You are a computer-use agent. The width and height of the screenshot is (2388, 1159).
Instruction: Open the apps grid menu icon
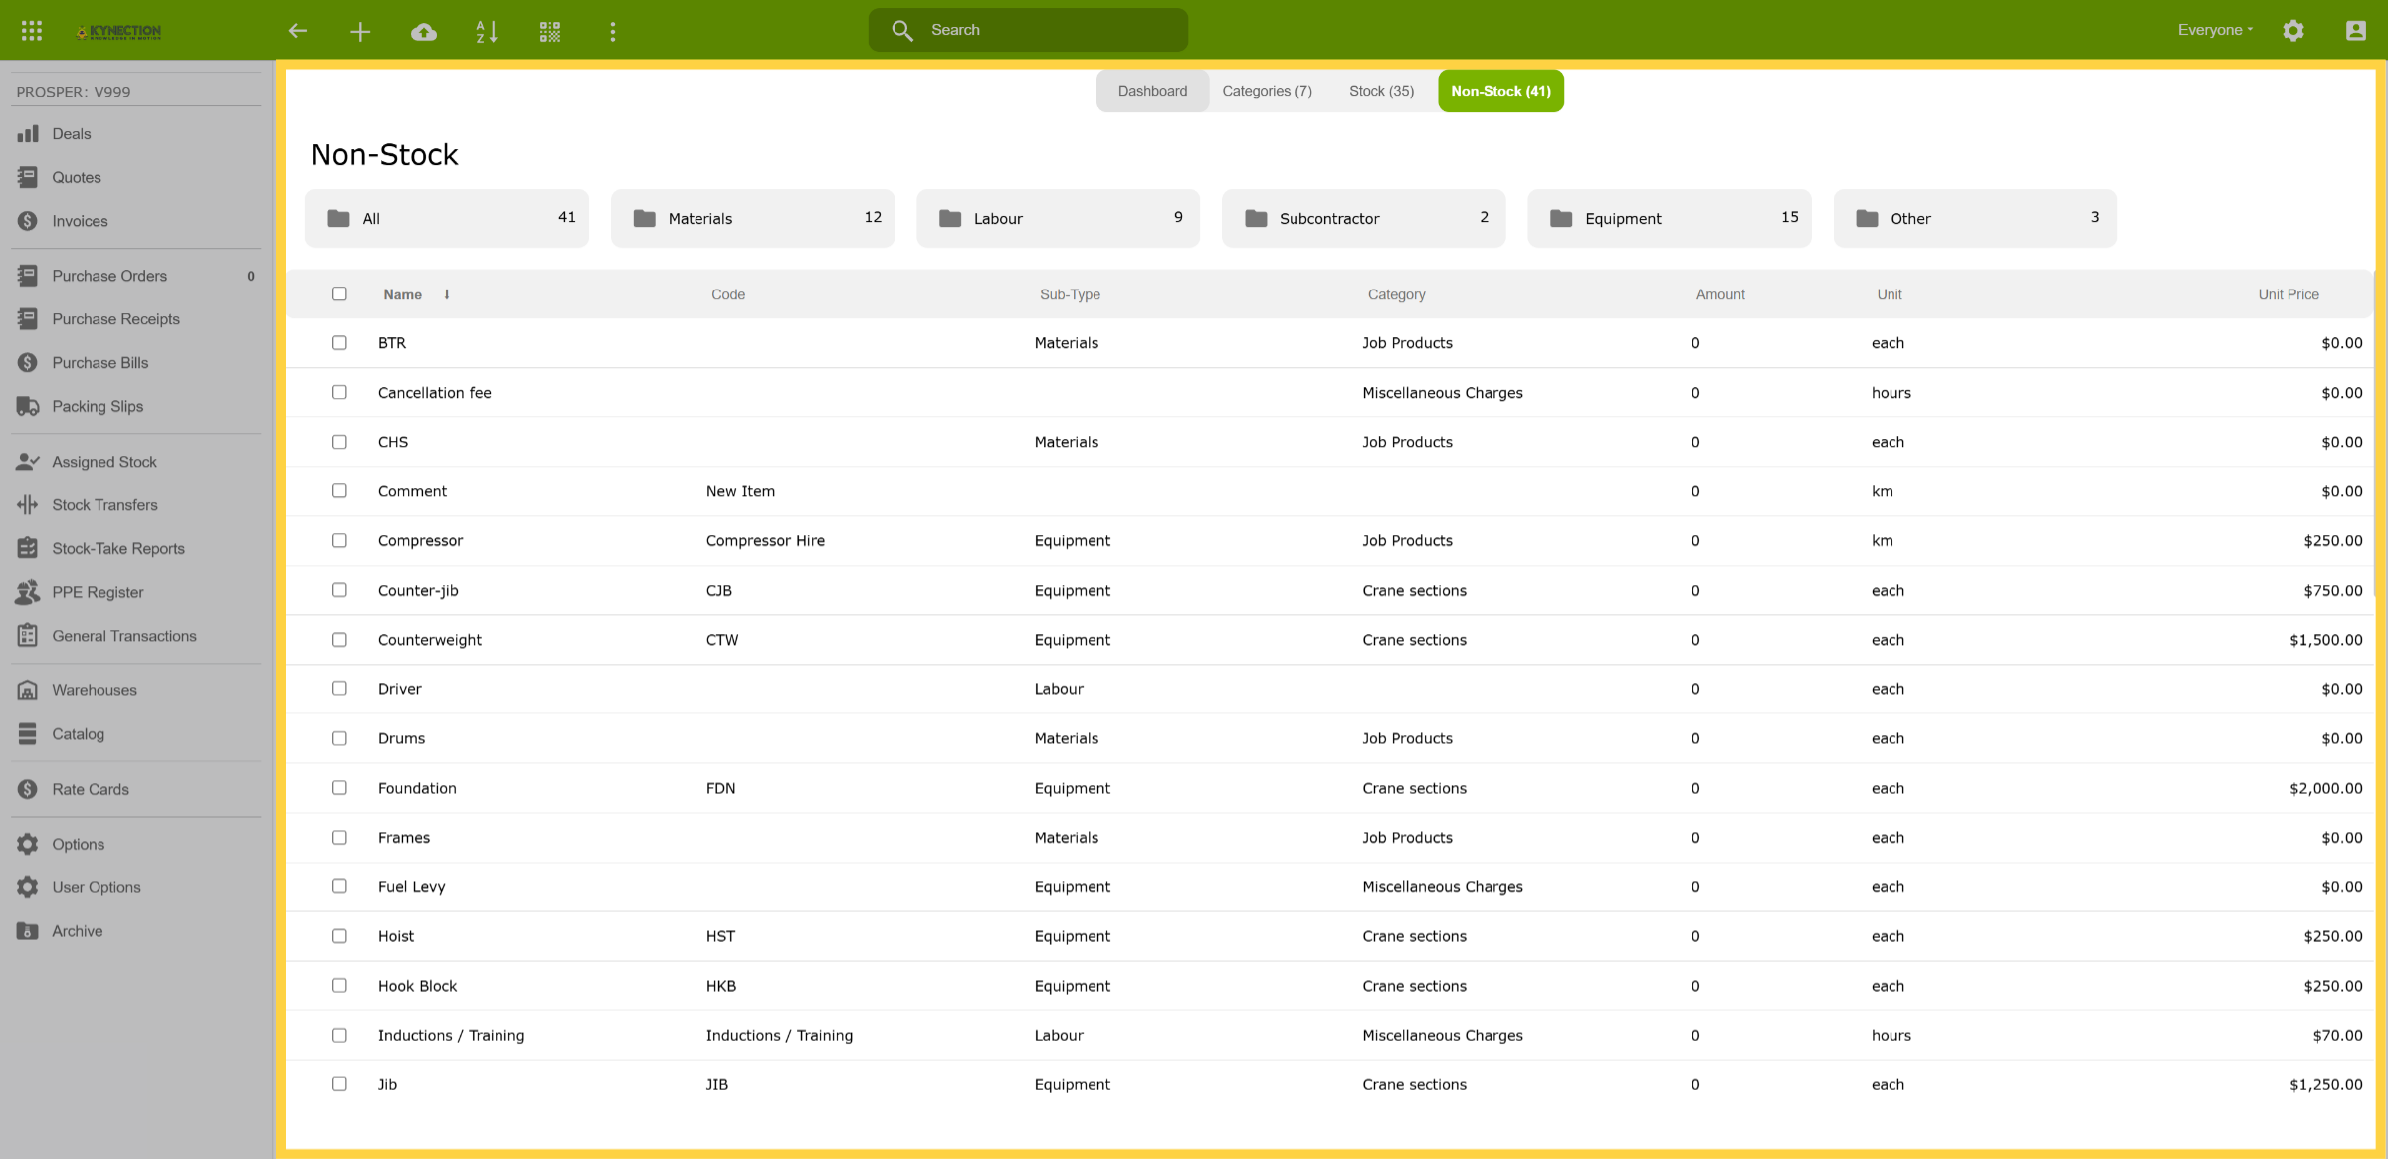pyautogui.click(x=32, y=31)
